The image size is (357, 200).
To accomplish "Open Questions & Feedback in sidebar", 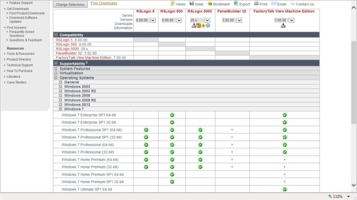I will [26, 40].
